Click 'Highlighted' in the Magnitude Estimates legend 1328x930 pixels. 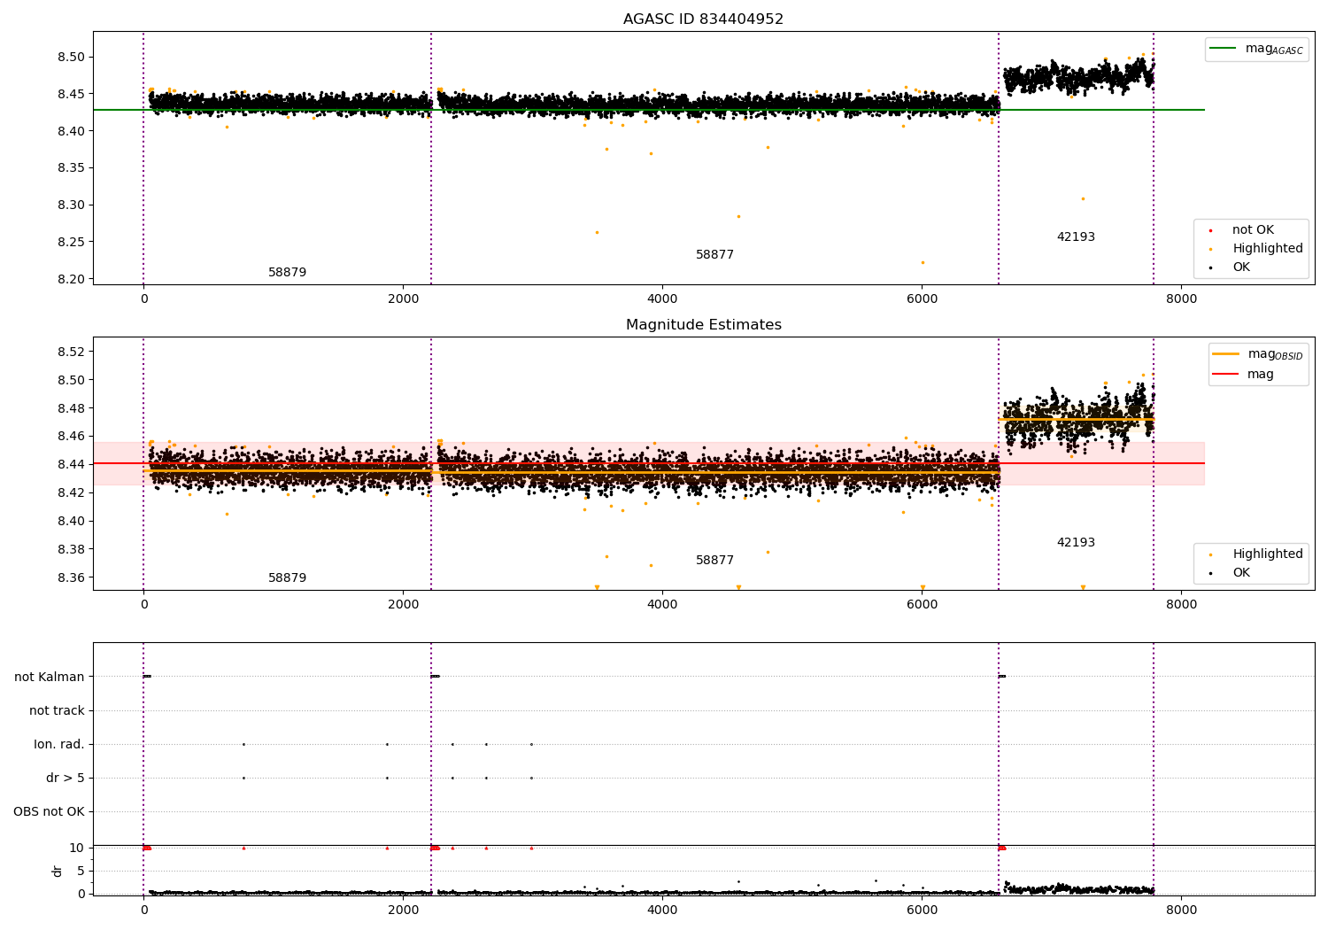tap(1268, 554)
